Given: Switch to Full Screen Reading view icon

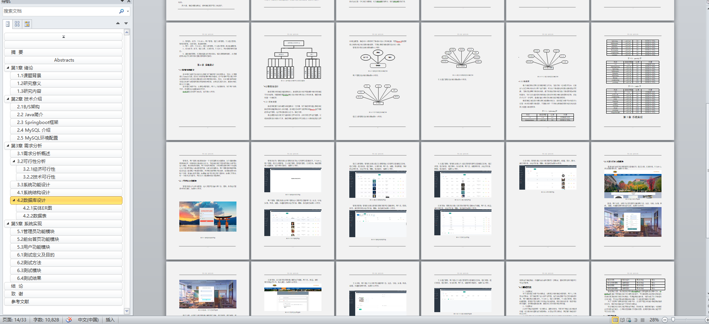Looking at the screenshot, I should 622,320.
